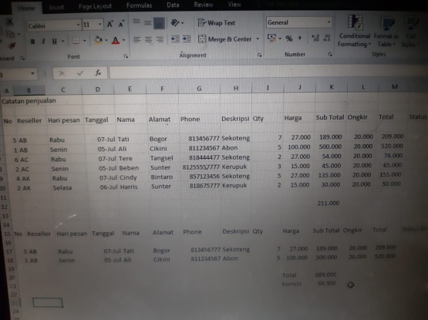Toggle Italic formatting
Screen dimensions: 428x320
coord(43,42)
